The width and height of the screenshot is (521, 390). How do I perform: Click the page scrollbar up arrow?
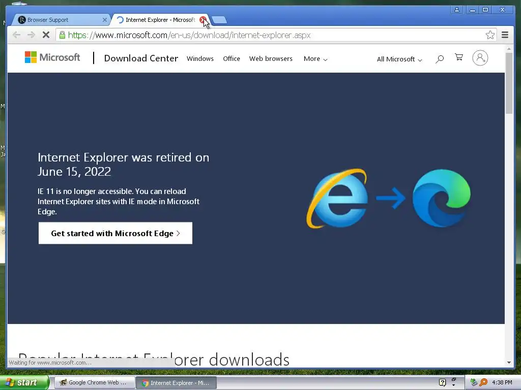tap(509, 49)
